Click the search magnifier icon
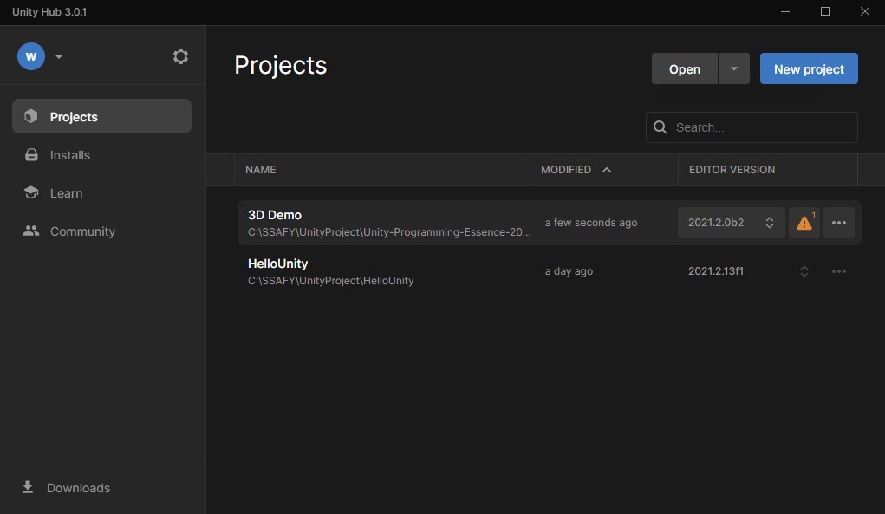This screenshot has height=514, width=885. (x=660, y=127)
